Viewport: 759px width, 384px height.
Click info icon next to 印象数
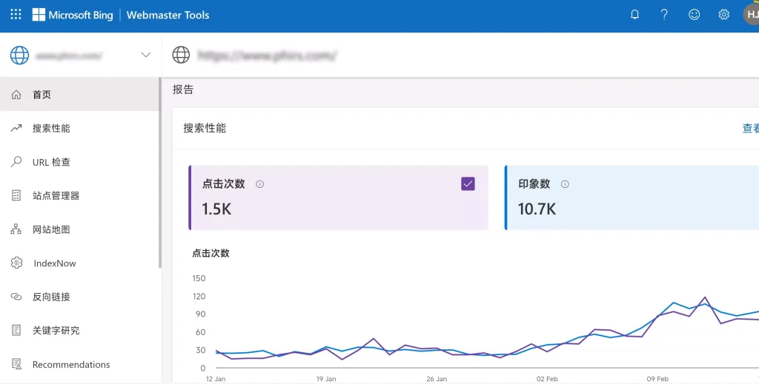coord(565,184)
